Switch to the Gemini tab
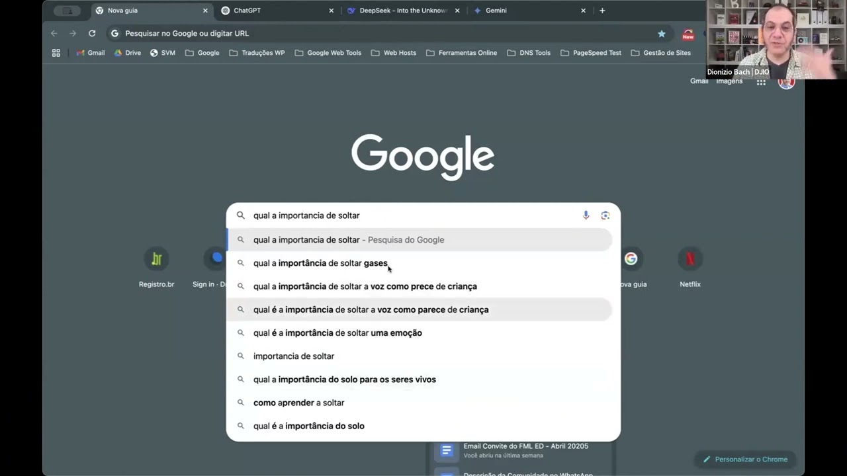Screen dimensions: 847x476 click(x=526, y=11)
